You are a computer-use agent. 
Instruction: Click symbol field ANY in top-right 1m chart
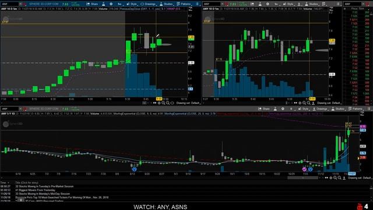(212, 4)
